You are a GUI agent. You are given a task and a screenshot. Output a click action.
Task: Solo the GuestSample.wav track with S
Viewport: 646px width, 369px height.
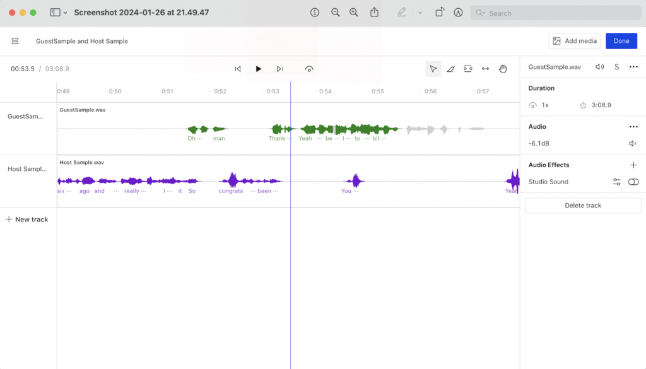pyautogui.click(x=616, y=67)
